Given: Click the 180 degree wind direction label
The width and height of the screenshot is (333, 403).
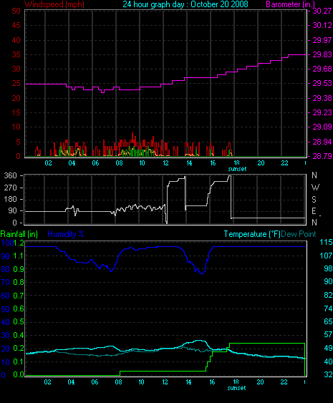Looking at the screenshot, I should click(10, 199).
